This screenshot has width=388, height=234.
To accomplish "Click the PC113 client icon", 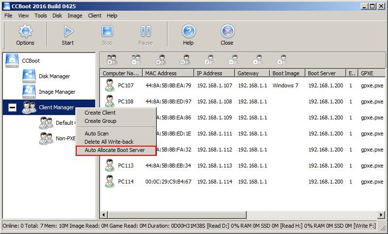I will [110, 166].
